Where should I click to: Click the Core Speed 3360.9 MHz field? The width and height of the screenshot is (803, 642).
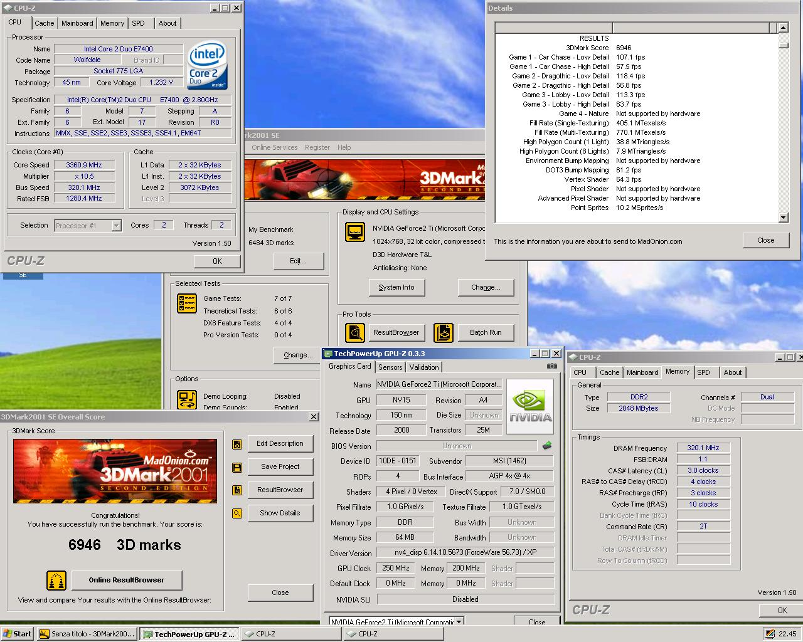84,166
